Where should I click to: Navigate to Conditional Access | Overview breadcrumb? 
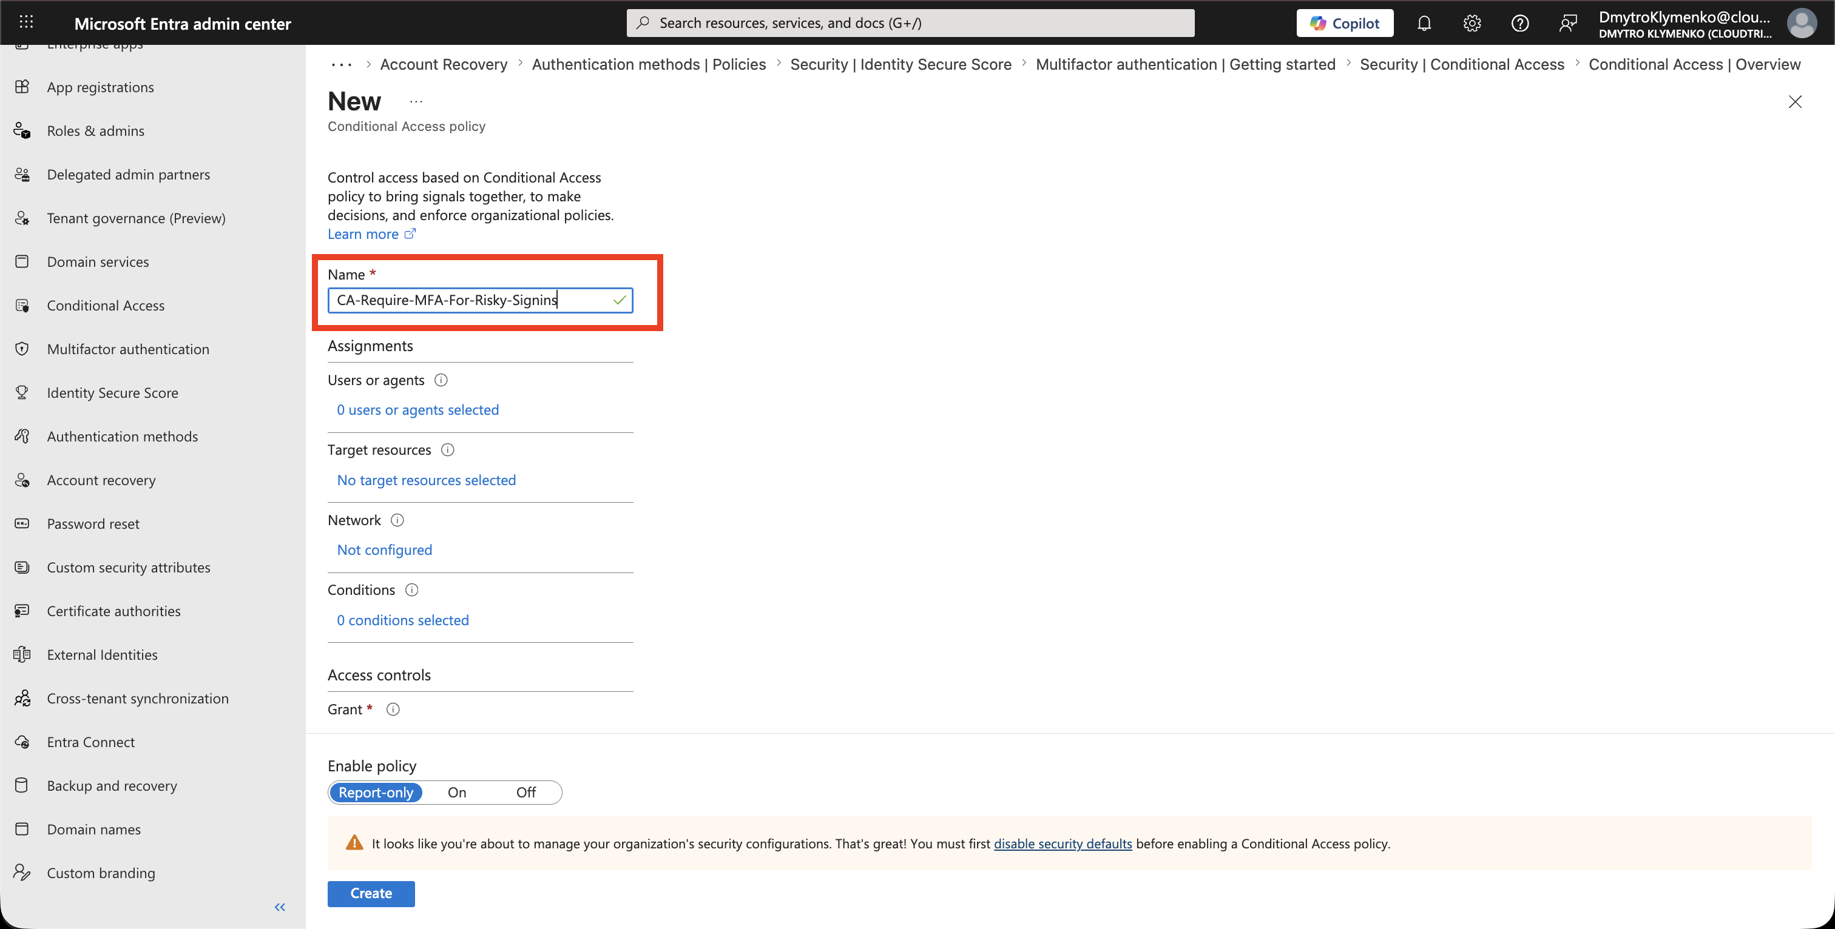point(1694,64)
